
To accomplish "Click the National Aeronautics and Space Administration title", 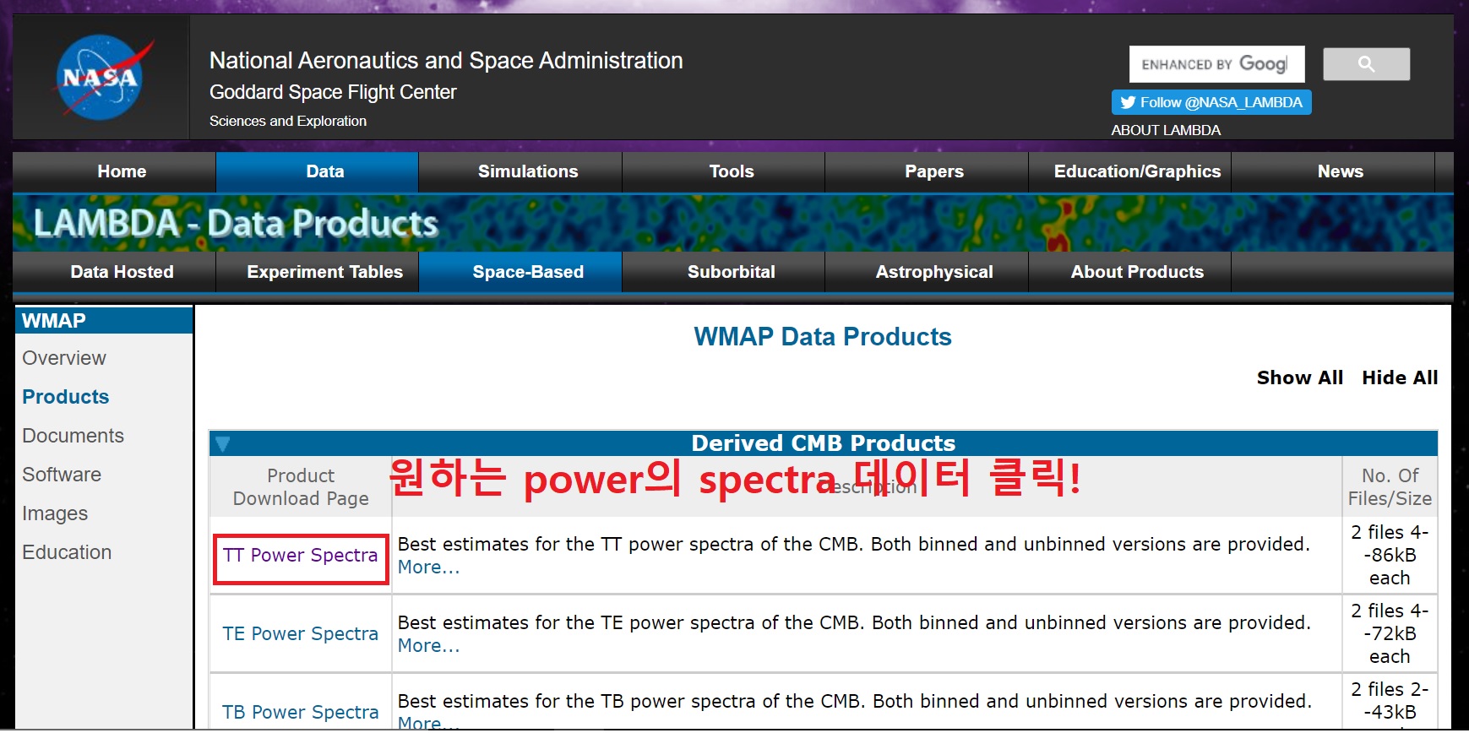I will click(446, 61).
